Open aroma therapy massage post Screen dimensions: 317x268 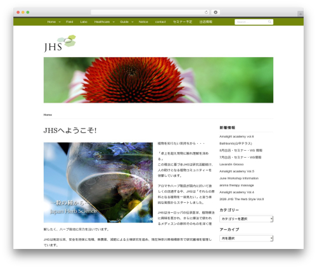coord(236,185)
